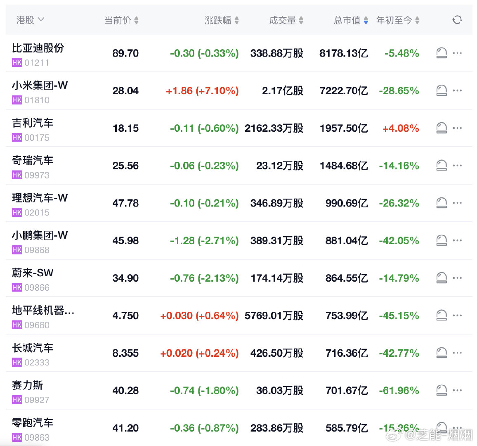Set alert bell for 理想汽车-W
477x446 pixels.
point(442,203)
